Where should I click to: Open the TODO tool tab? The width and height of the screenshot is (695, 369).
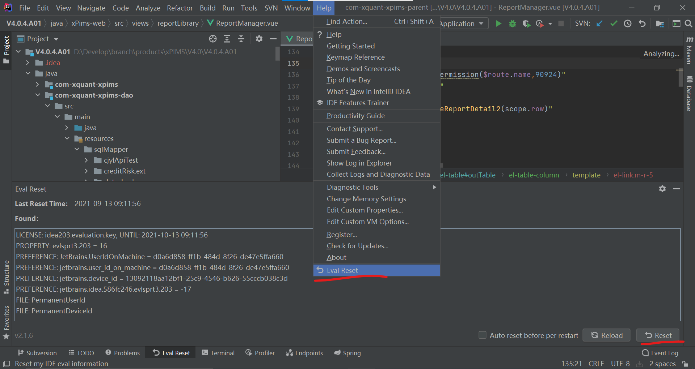[x=81, y=353]
